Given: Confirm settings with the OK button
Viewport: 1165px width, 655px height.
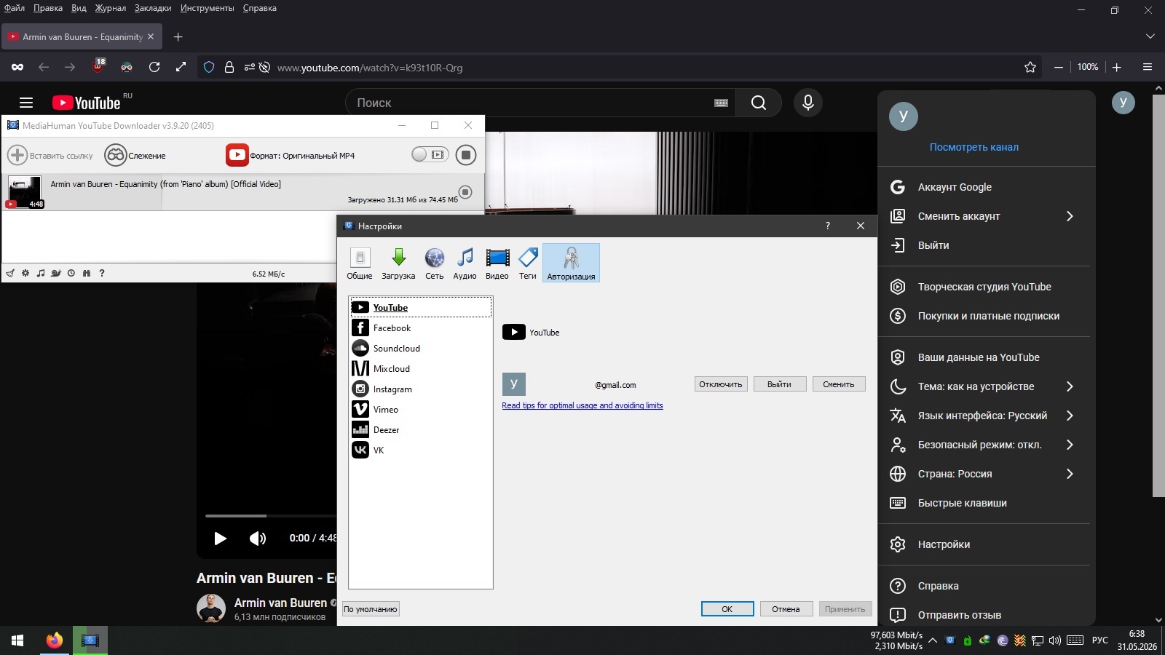Looking at the screenshot, I should (x=727, y=609).
